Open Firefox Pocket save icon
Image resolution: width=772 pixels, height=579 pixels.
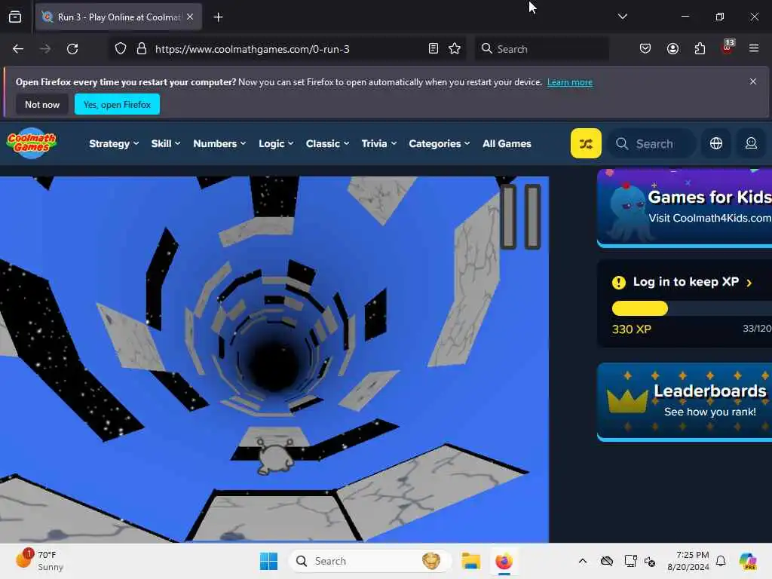pyautogui.click(x=645, y=49)
